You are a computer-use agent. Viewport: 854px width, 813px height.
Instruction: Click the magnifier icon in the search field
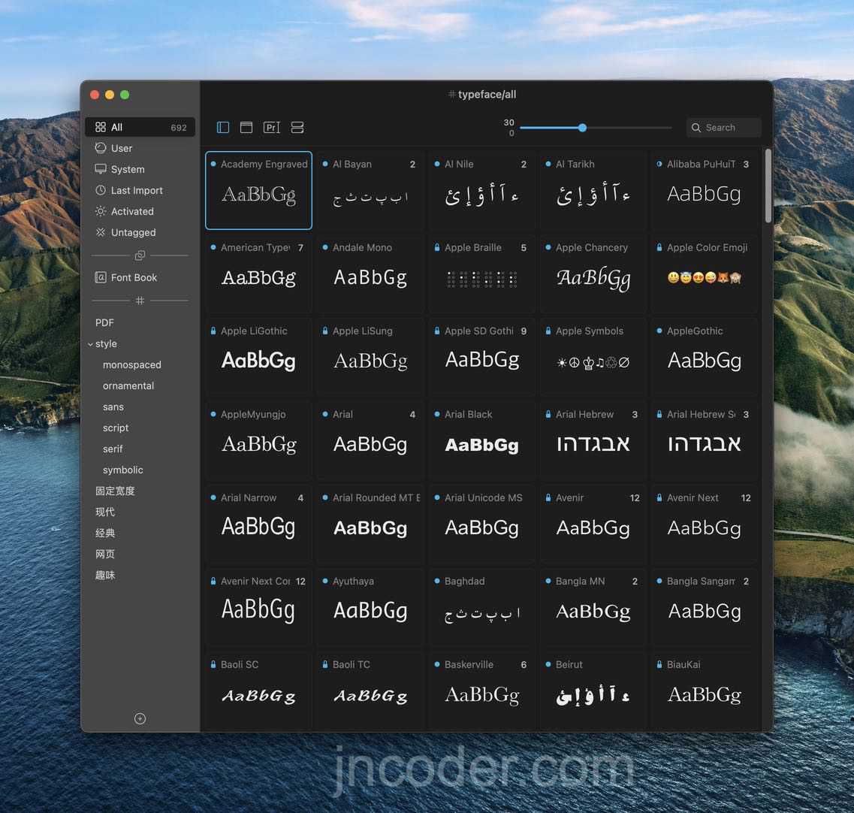click(x=696, y=128)
